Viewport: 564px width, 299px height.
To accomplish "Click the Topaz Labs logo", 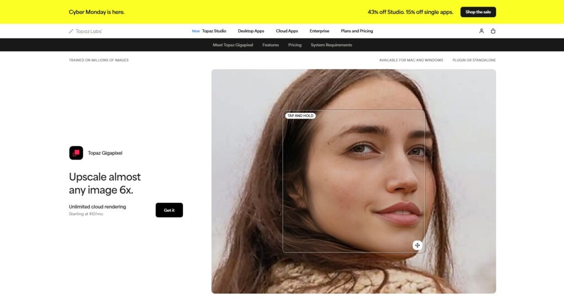I will 85,31.
